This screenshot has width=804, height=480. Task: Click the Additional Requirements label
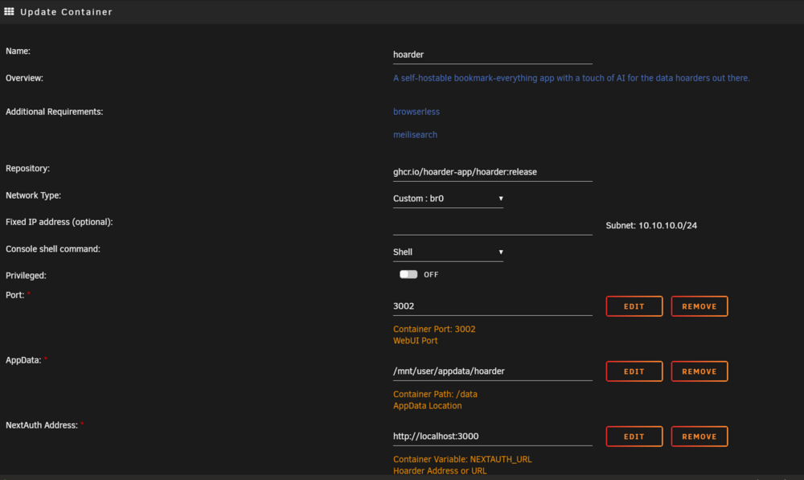click(55, 112)
